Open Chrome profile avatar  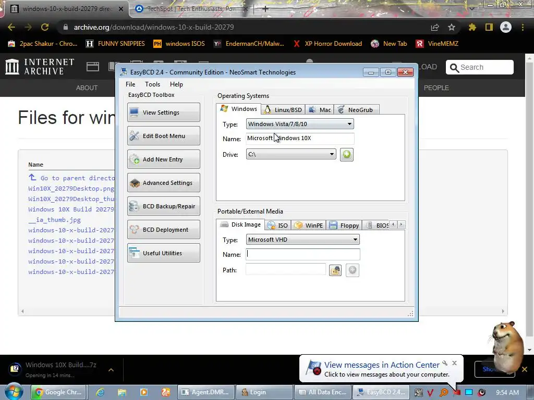pyautogui.click(x=506, y=27)
